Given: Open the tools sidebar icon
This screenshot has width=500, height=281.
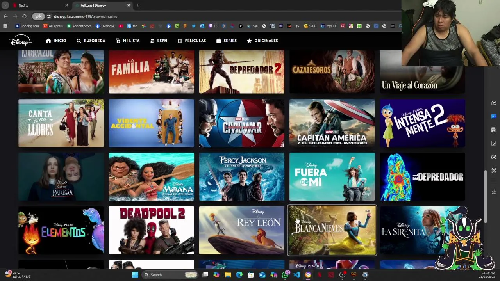Looking at the screenshot, I should pos(494,171).
